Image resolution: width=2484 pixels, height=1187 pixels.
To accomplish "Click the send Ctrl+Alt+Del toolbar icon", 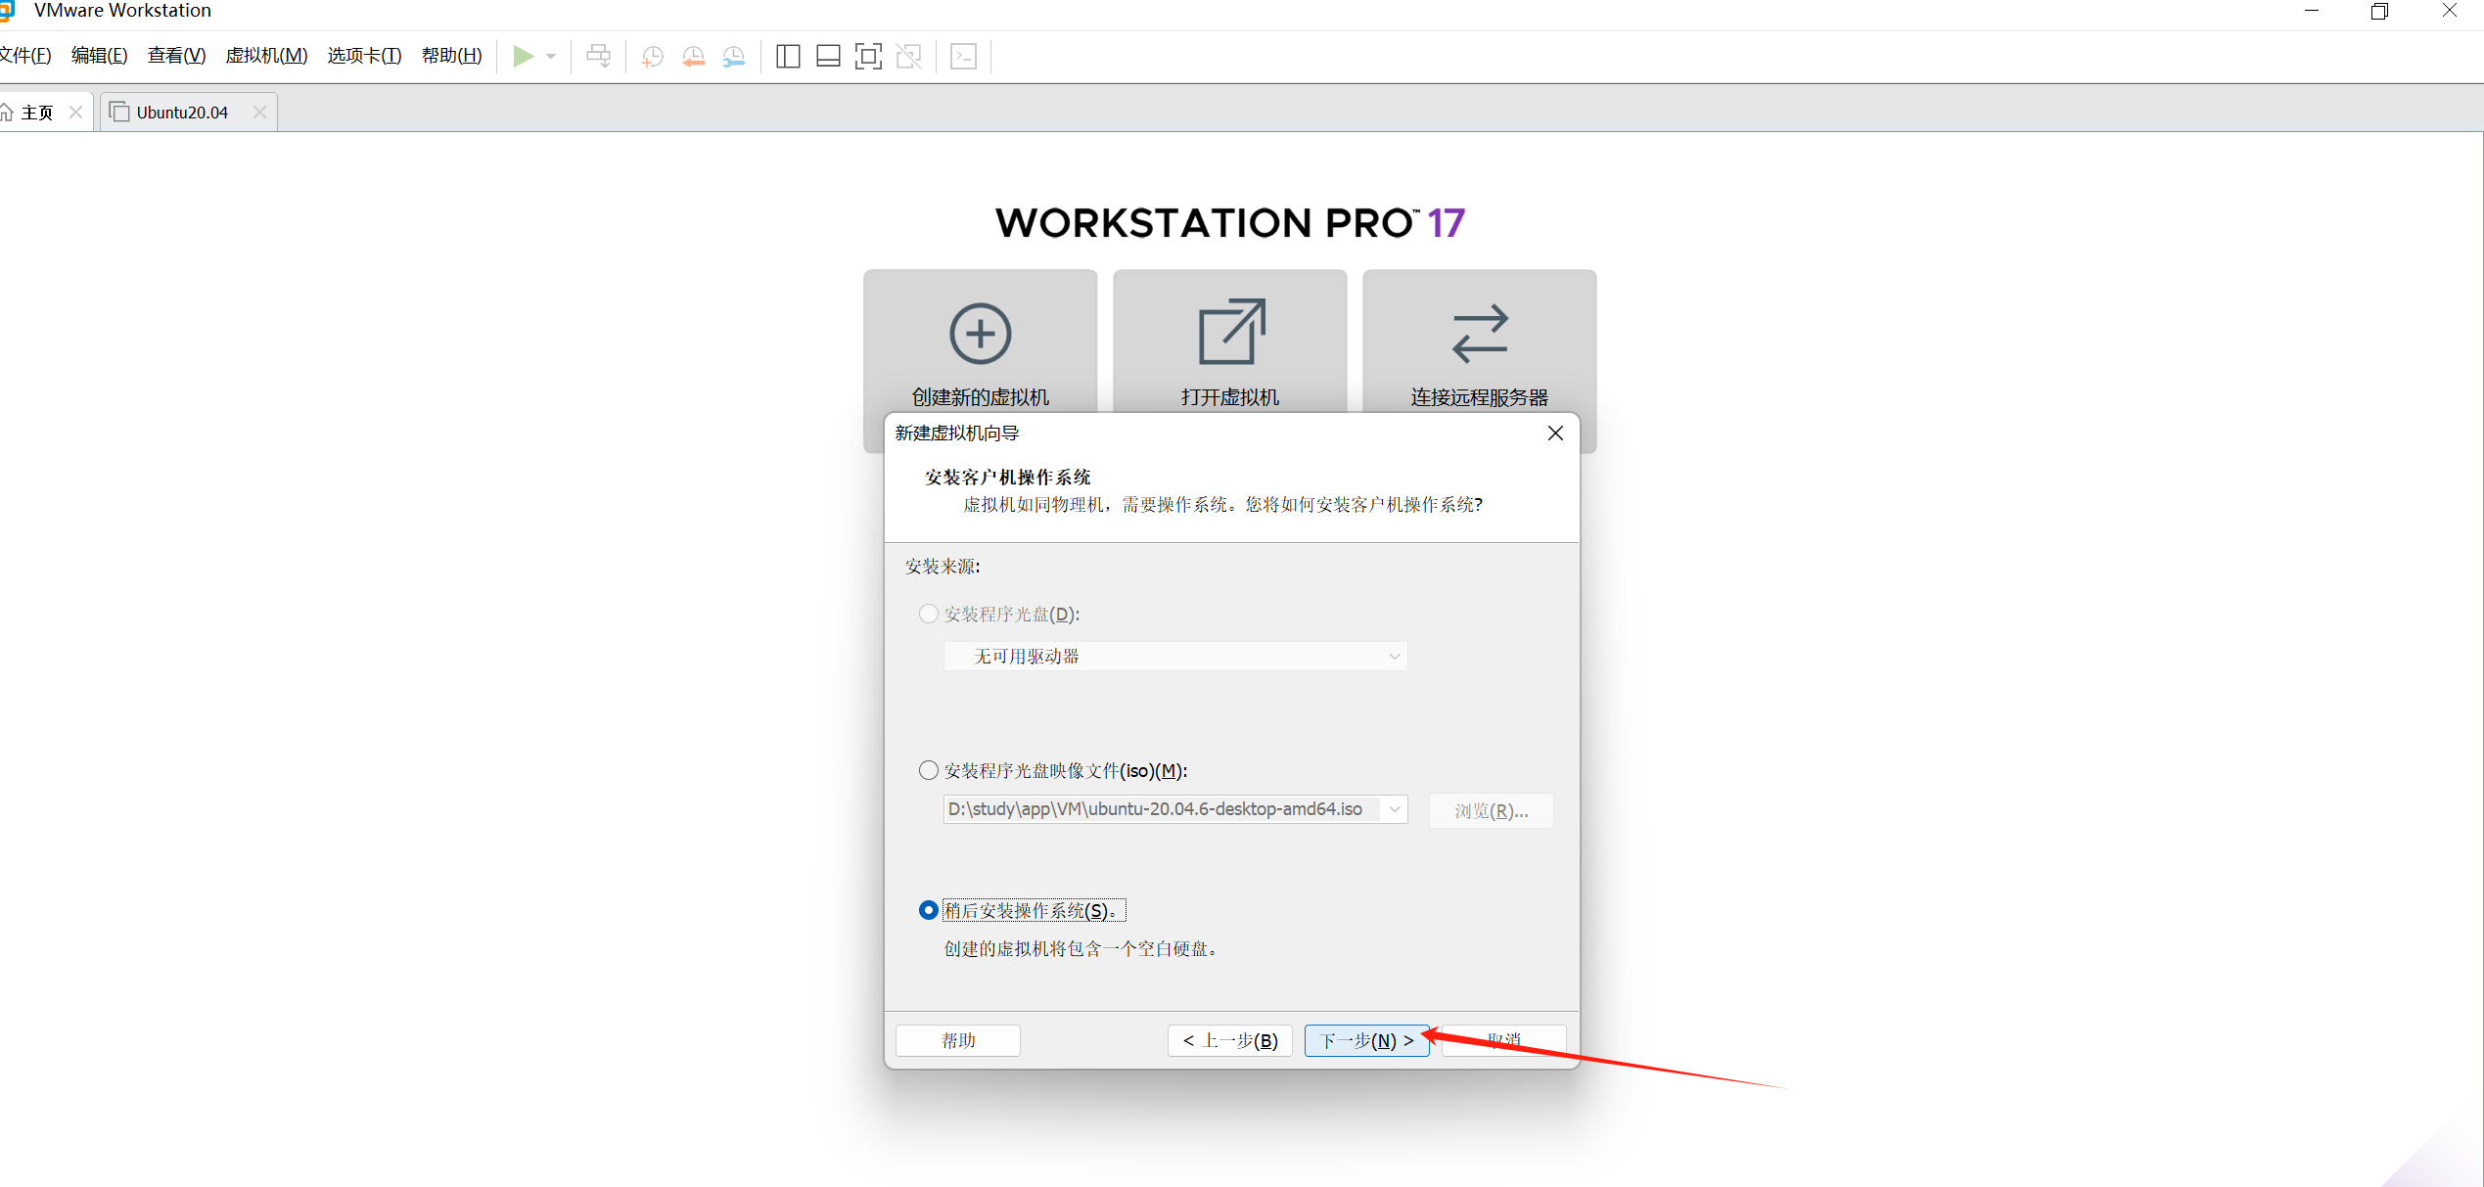I will (598, 56).
